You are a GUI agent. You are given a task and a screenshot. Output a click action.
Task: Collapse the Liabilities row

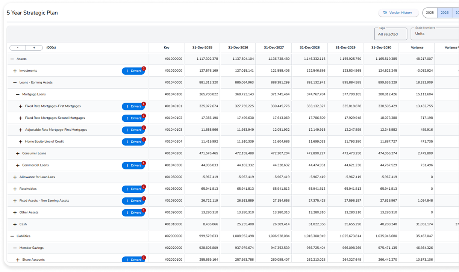[12, 236]
